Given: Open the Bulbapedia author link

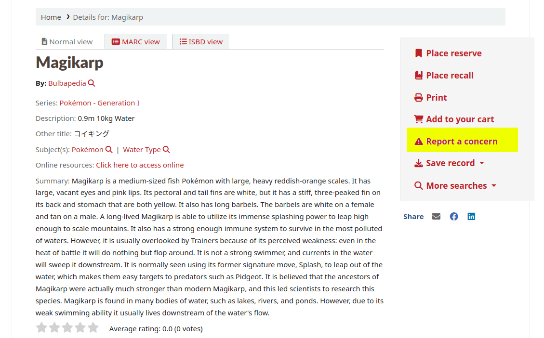Looking at the screenshot, I should (x=67, y=83).
